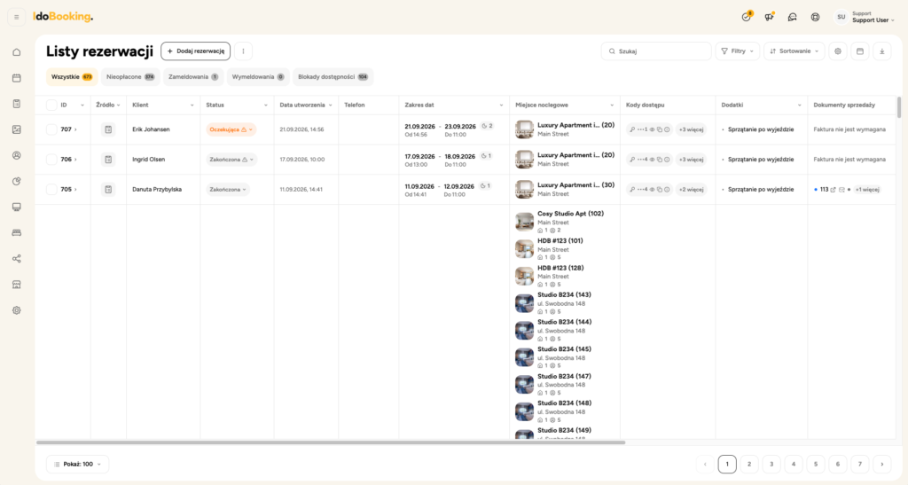
Task: Open Zakończona status dropdown for Ingrid Olsen
Action: pyautogui.click(x=231, y=160)
